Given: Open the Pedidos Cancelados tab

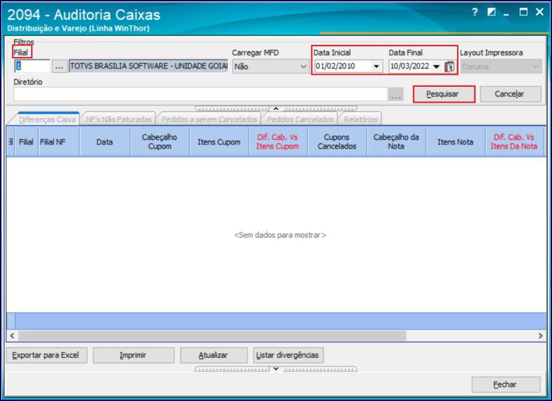Looking at the screenshot, I should (x=300, y=120).
